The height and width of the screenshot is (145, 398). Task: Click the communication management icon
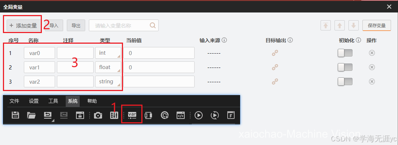point(148,115)
